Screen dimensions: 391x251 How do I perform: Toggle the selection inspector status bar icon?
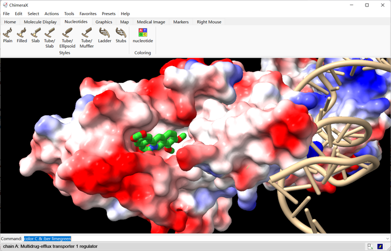(370, 246)
